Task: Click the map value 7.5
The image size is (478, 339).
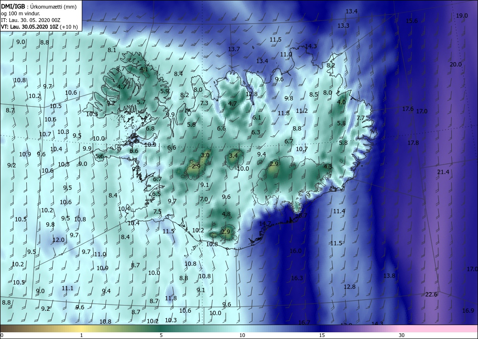Action: click(157, 211)
